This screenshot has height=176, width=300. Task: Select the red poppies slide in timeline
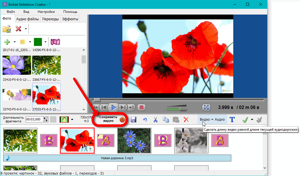pyautogui.click(x=77, y=141)
